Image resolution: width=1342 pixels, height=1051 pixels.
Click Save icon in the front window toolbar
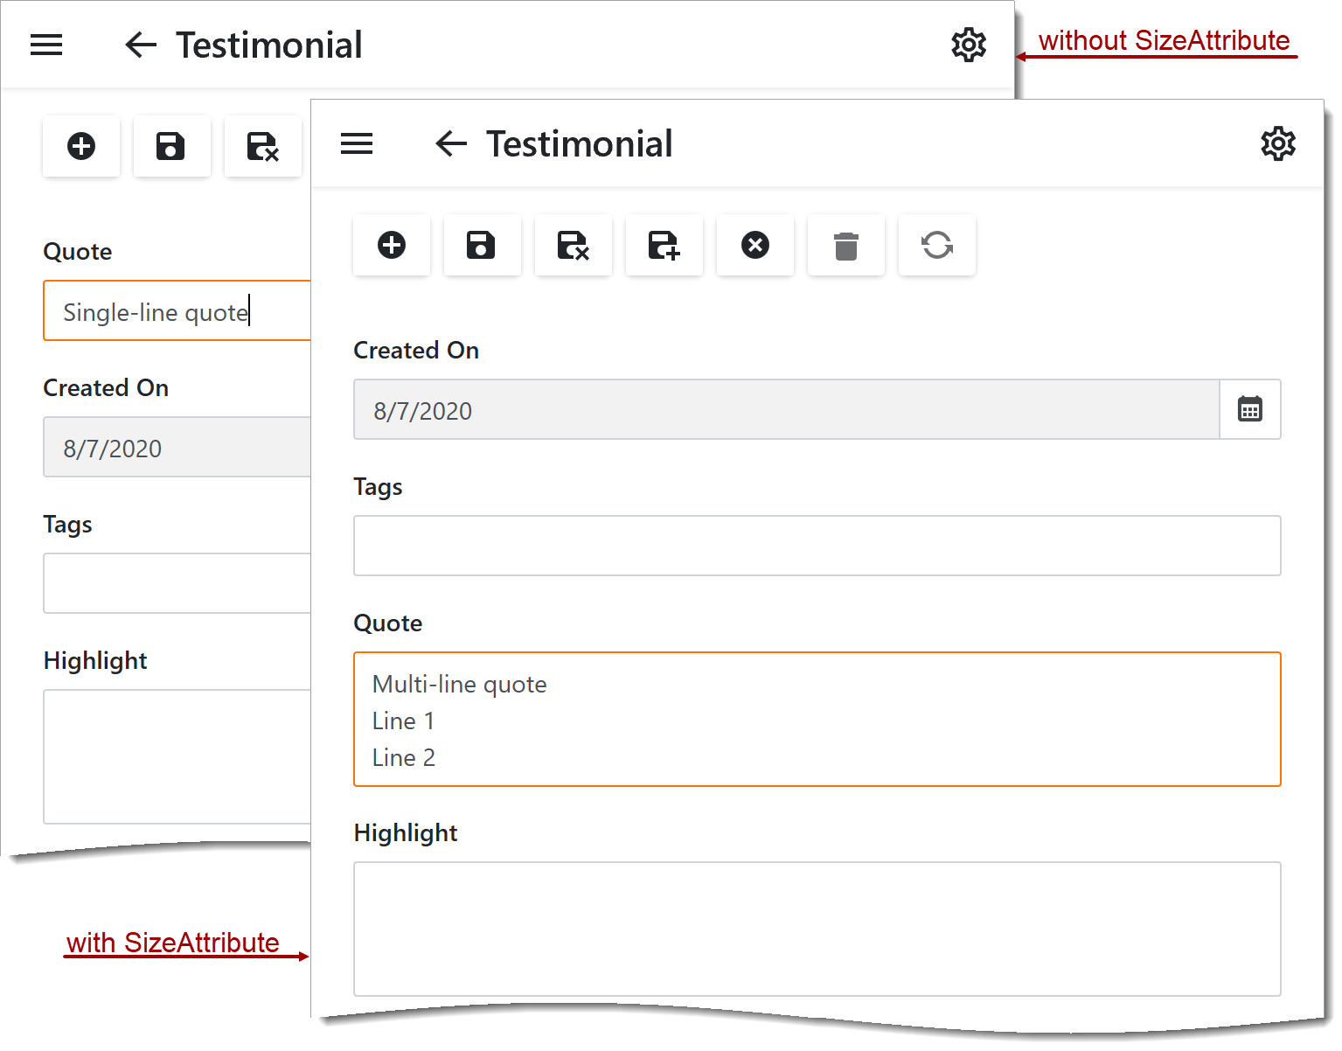tap(482, 245)
